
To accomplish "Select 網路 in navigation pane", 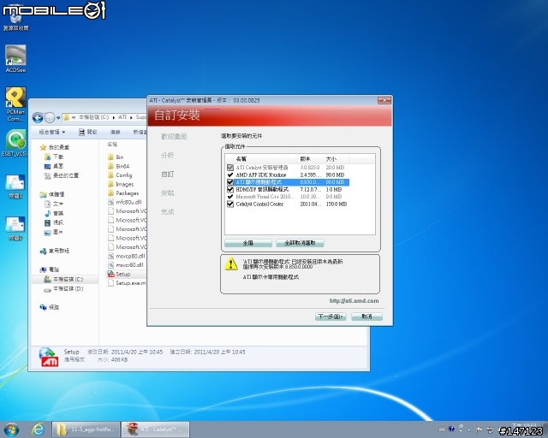I will [x=50, y=307].
